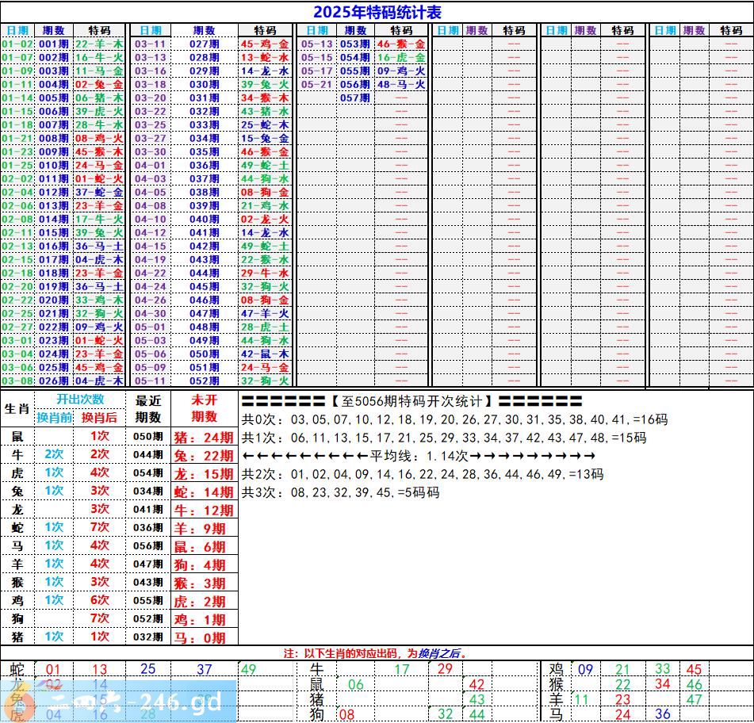Click the 05-21 date cell
This screenshot has width=754, height=723.
[317, 85]
